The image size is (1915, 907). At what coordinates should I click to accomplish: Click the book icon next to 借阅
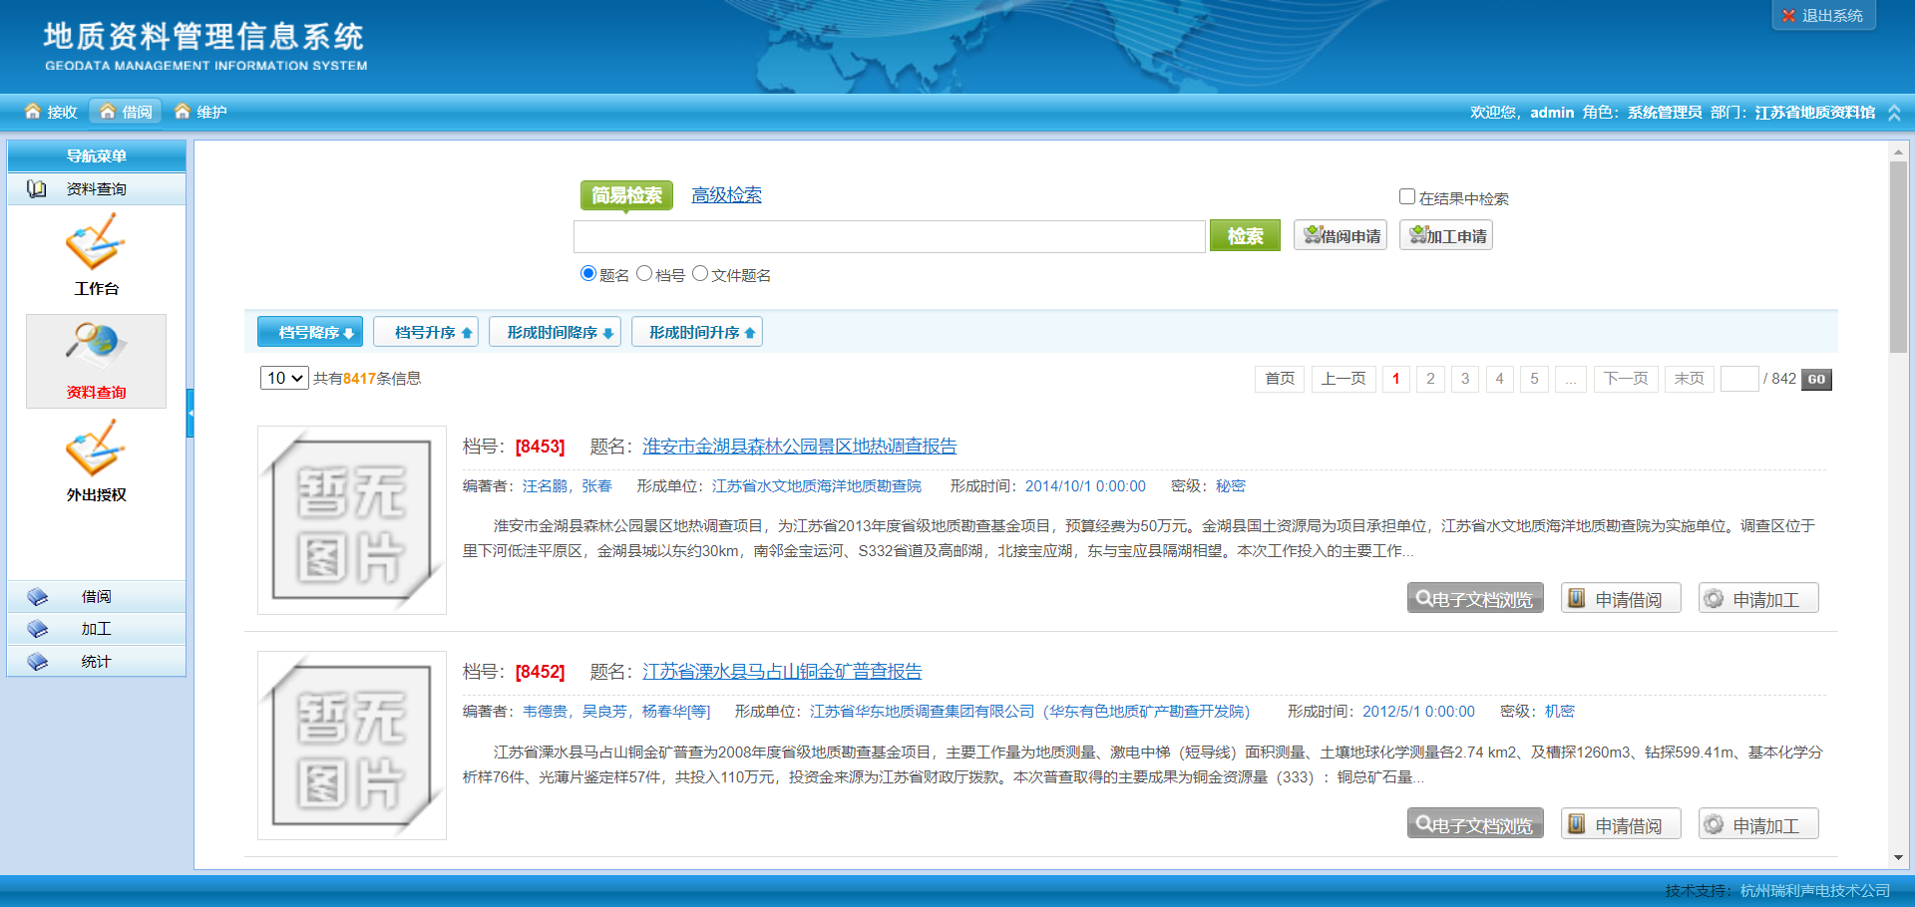tap(38, 597)
